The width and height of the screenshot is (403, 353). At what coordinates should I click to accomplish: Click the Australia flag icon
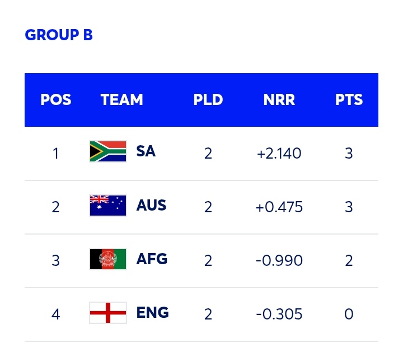tap(108, 206)
